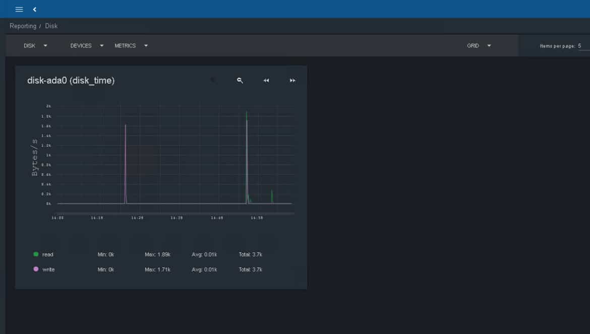Screen dimensions: 590x334
Task: Open the DISK report type dropdown
Action: click(35, 46)
